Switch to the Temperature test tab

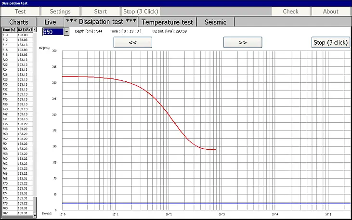[x=167, y=22]
